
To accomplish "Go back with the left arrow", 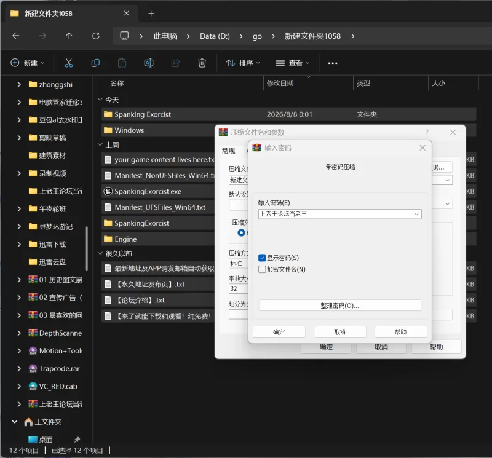I will [x=16, y=36].
